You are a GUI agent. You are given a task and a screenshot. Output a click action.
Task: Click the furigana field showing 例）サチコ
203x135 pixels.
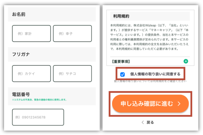tap(72, 74)
